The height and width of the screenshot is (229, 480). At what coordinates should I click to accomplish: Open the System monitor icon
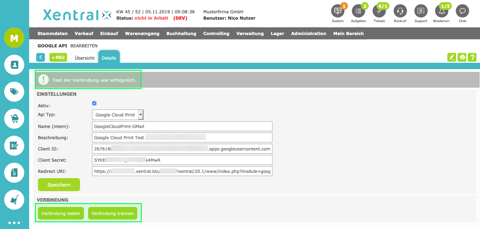[x=337, y=11]
